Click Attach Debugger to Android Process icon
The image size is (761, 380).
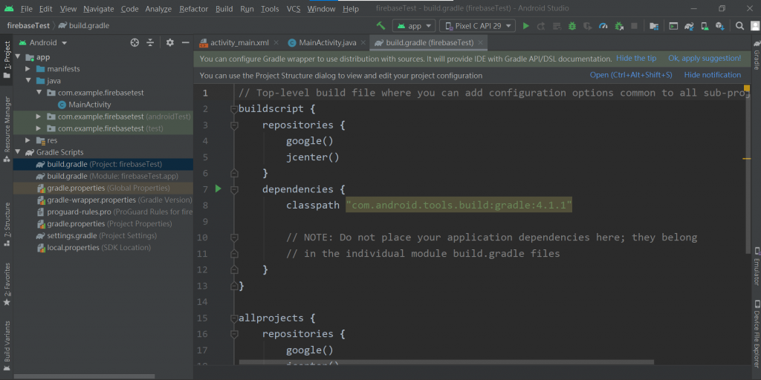tap(619, 26)
